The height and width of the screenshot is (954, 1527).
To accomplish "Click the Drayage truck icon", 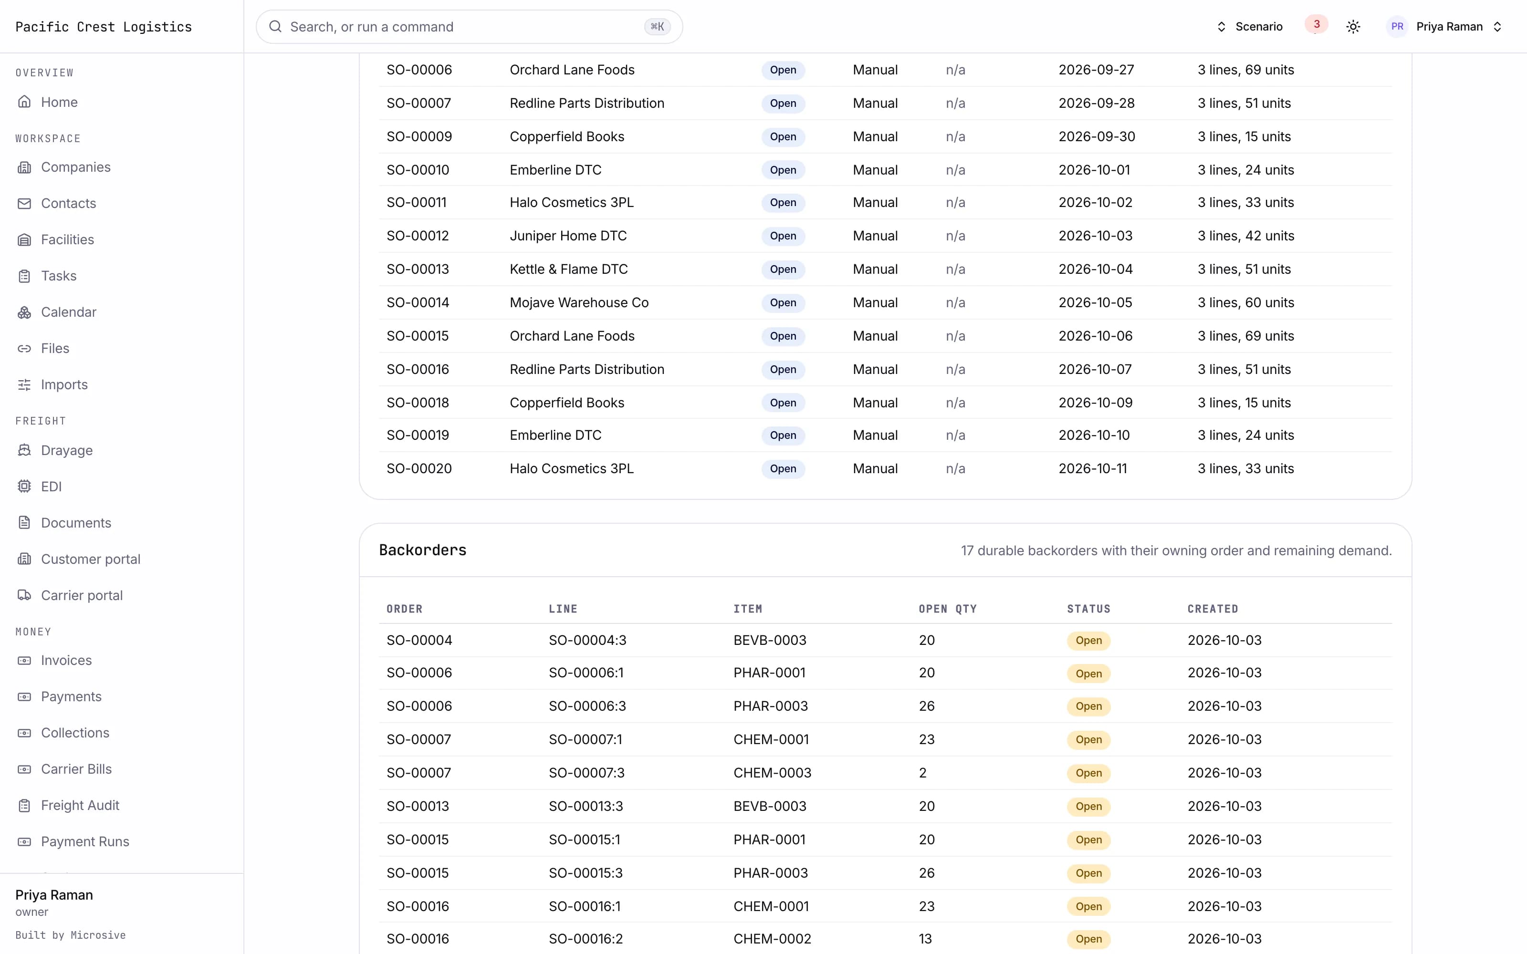I will [24, 450].
